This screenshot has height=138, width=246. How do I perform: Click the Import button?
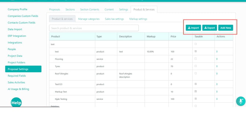click(193, 28)
